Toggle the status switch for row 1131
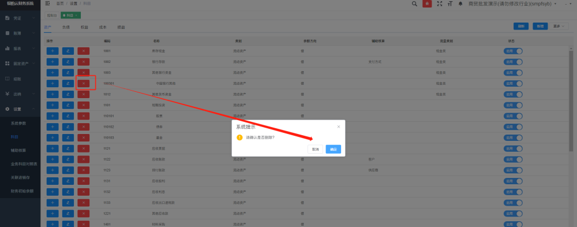577x227 pixels. pyautogui.click(x=513, y=181)
